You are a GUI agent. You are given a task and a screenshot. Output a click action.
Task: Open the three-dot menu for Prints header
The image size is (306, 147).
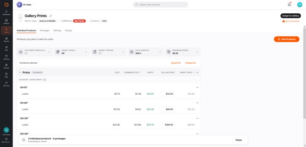pyautogui.click(x=197, y=73)
